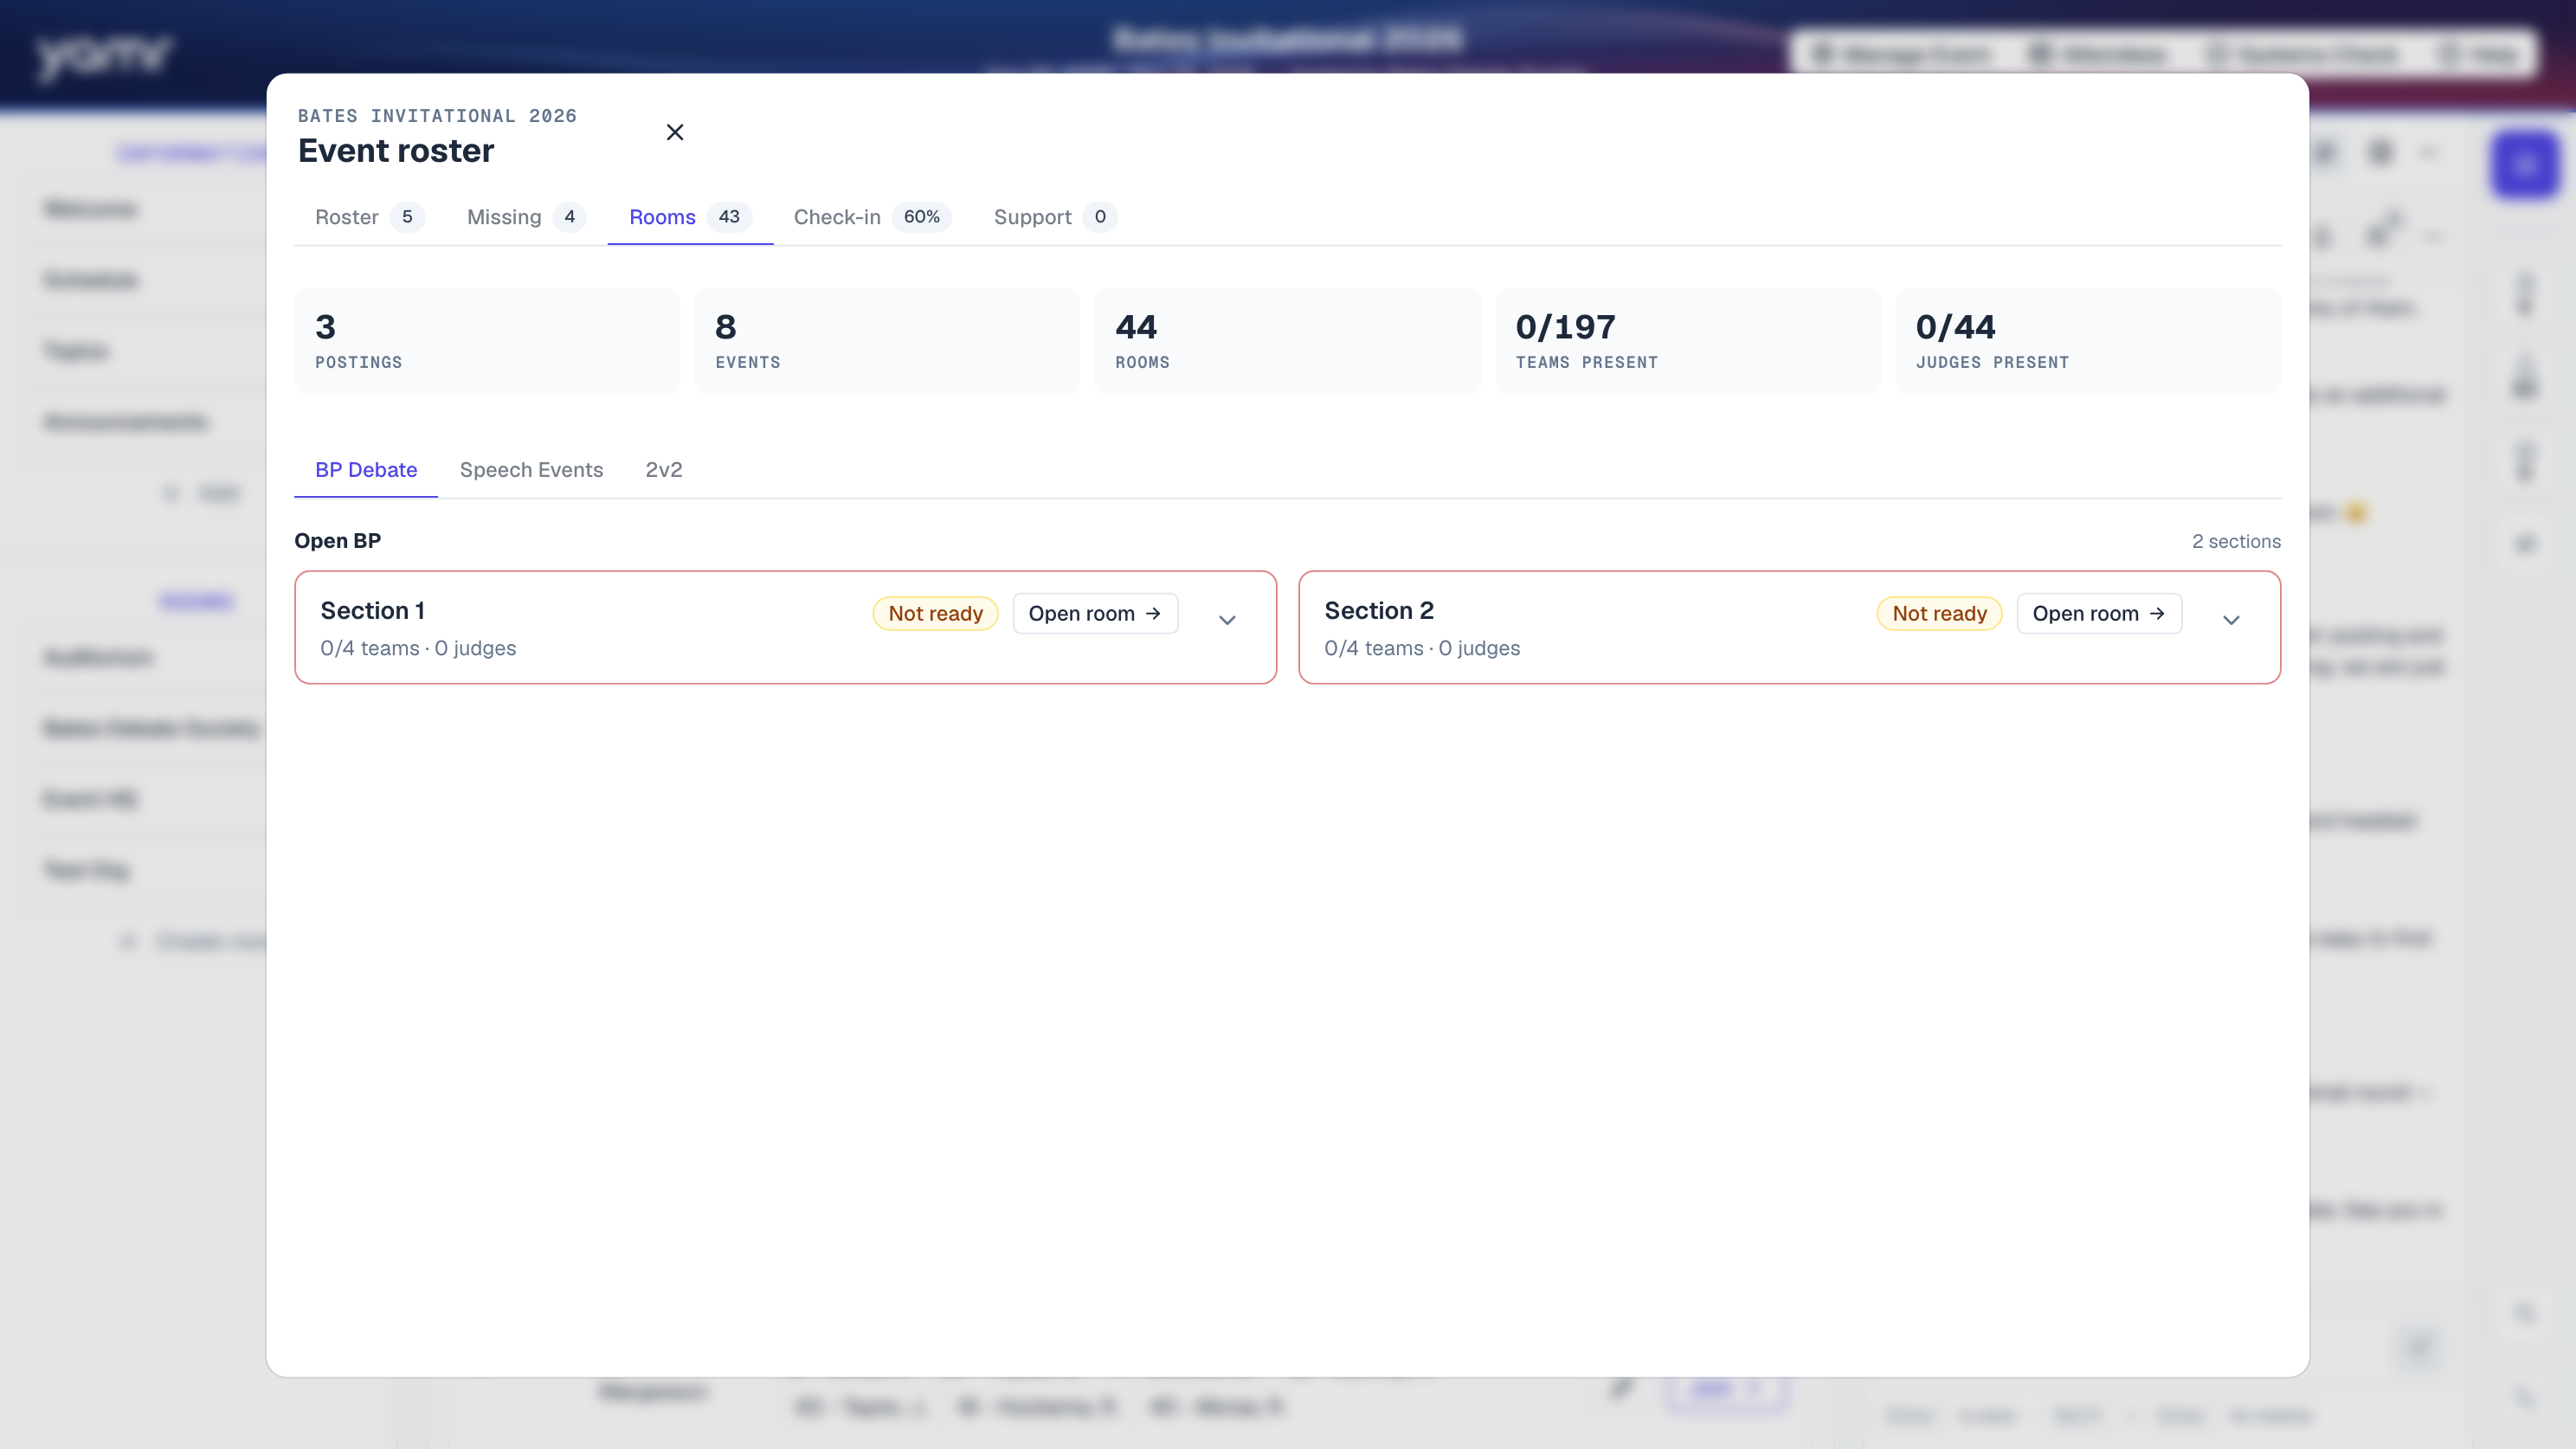Open the Check-in tab
Image resolution: width=2576 pixels, height=1449 pixels.
872,217
